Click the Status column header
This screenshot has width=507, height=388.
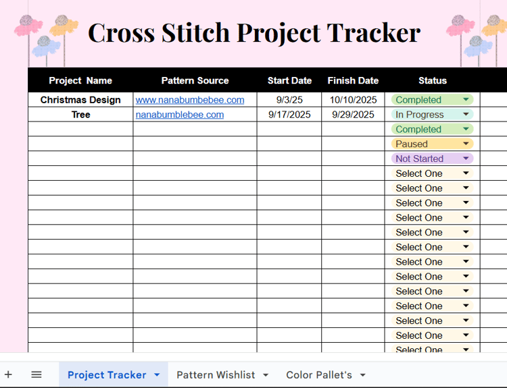433,80
